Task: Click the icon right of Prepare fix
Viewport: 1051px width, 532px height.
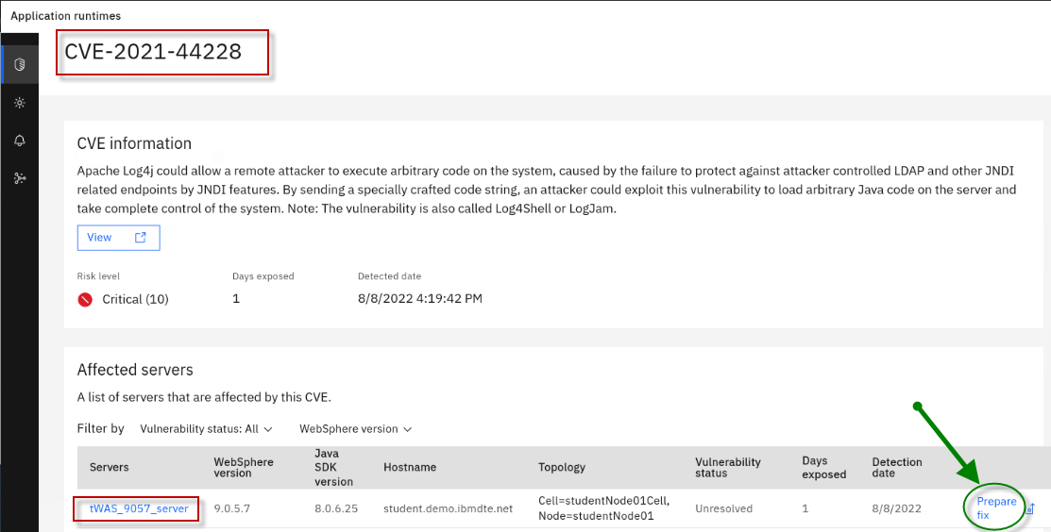Action: coord(1030,509)
